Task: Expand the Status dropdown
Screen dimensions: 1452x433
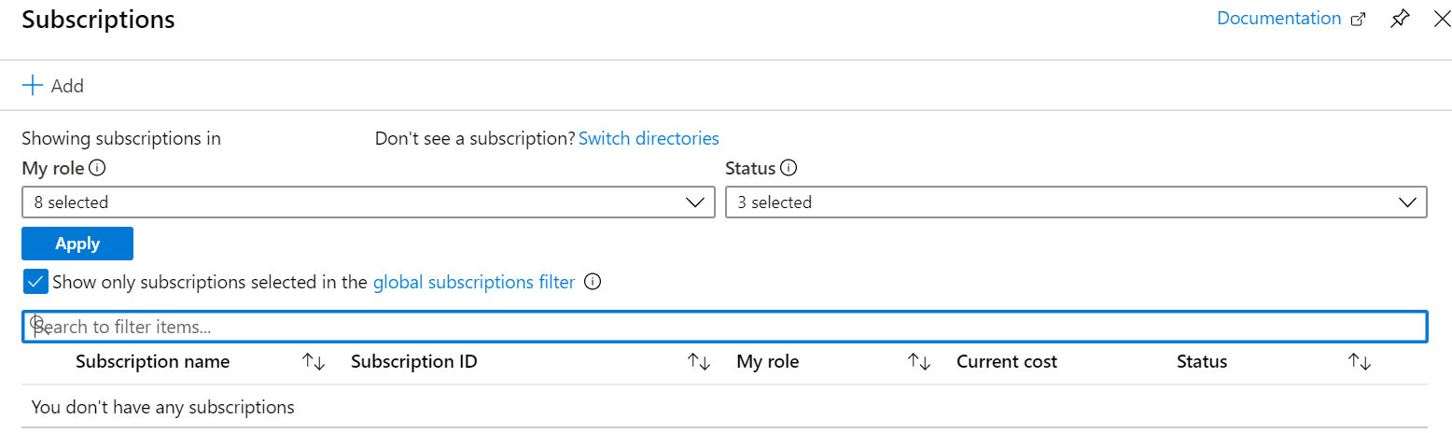Action: click(x=1076, y=203)
